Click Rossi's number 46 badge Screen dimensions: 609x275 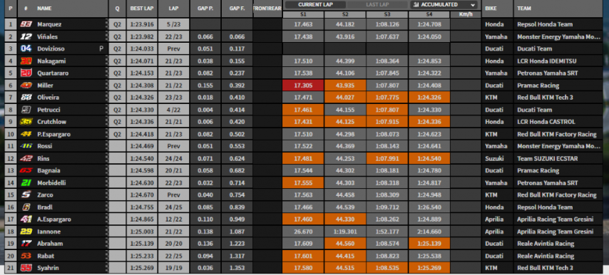click(x=26, y=146)
